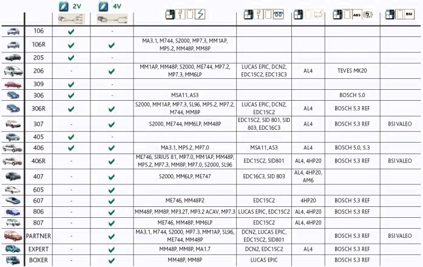Click the 4V green checkmark in the 406 row
This screenshot has height=267, width=423.
click(112, 148)
